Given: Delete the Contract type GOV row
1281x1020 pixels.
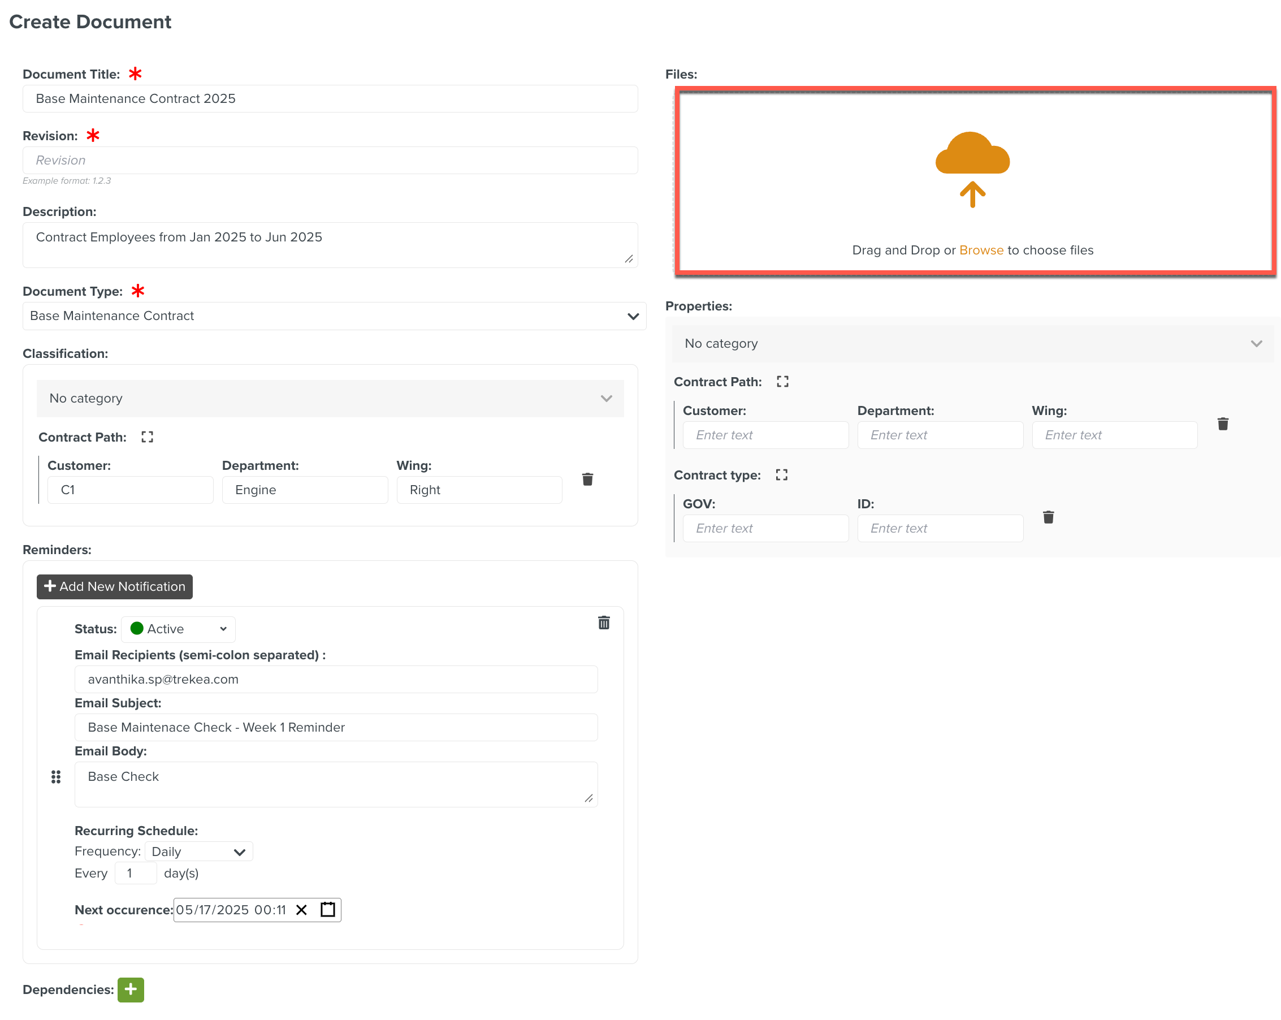Looking at the screenshot, I should tap(1048, 517).
